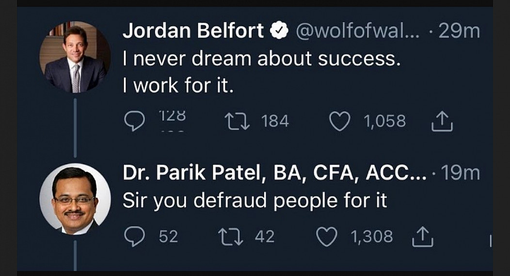Click the reply bubble icon under Patel's tweet
Screen dimensions: 510x276
(134, 236)
